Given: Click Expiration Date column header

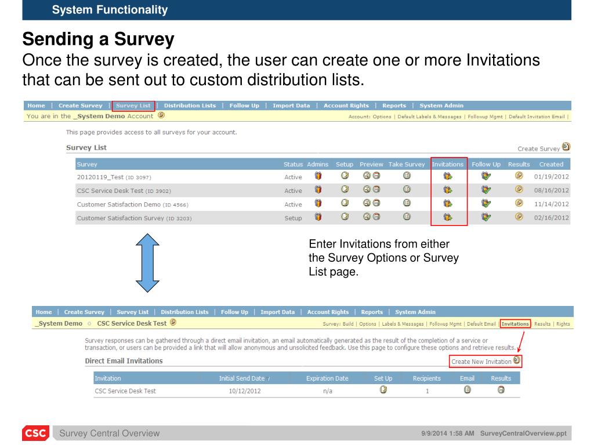Looking at the screenshot, I should (x=327, y=378).
